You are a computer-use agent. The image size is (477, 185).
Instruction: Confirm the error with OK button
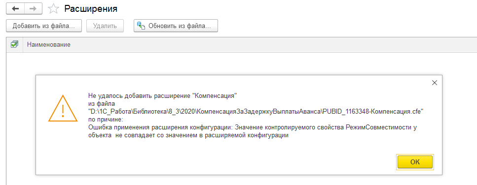[x=415, y=162]
